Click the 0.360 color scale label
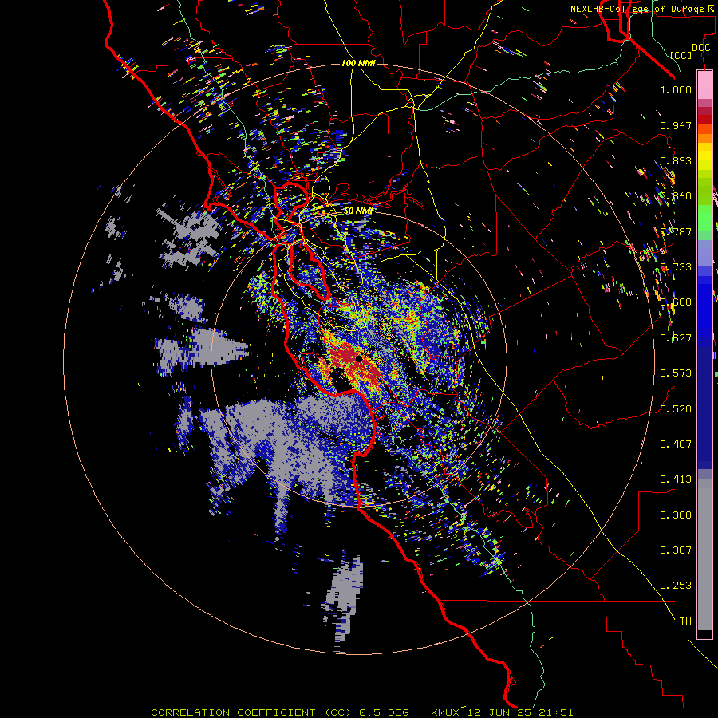 click(676, 515)
